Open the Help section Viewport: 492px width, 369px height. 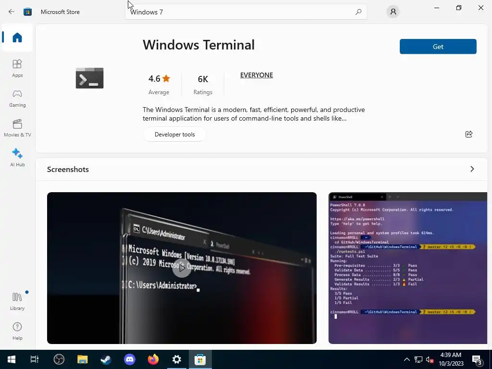pyautogui.click(x=17, y=331)
